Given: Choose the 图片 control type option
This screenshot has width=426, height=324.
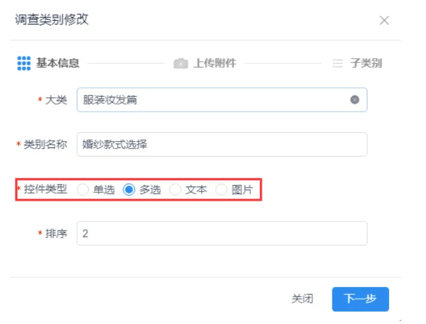Looking at the screenshot, I should click(x=221, y=190).
